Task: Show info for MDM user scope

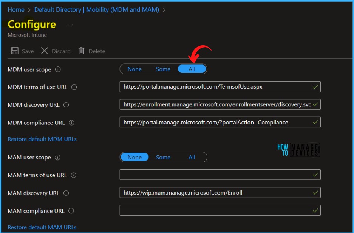Action: [58, 69]
